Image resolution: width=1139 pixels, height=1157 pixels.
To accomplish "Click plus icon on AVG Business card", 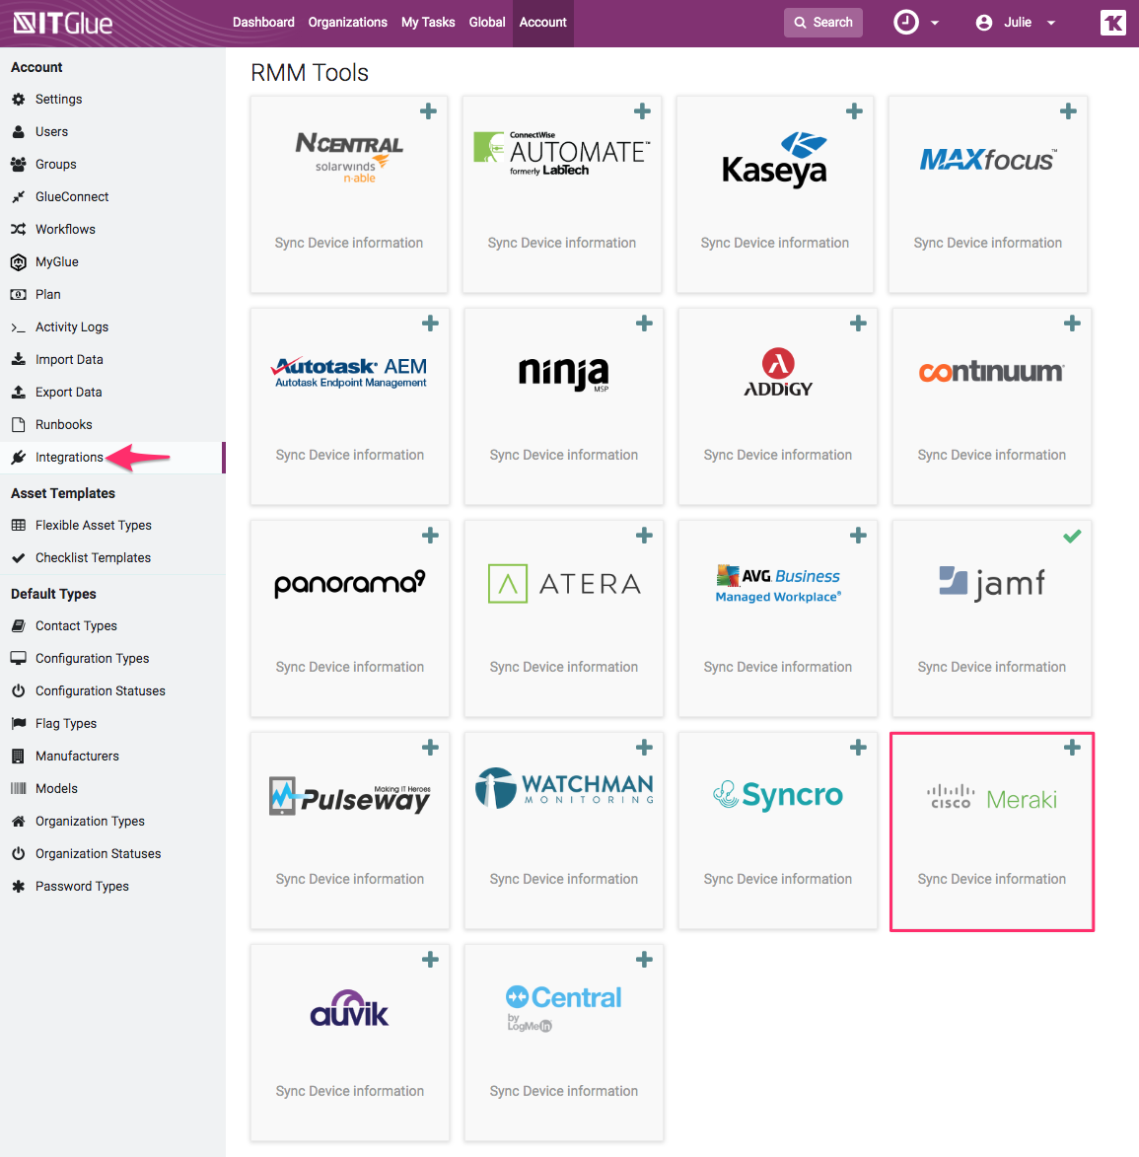I will click(x=858, y=535).
